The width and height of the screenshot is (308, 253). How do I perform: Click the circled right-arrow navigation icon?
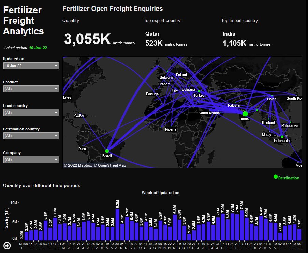pos(7,246)
